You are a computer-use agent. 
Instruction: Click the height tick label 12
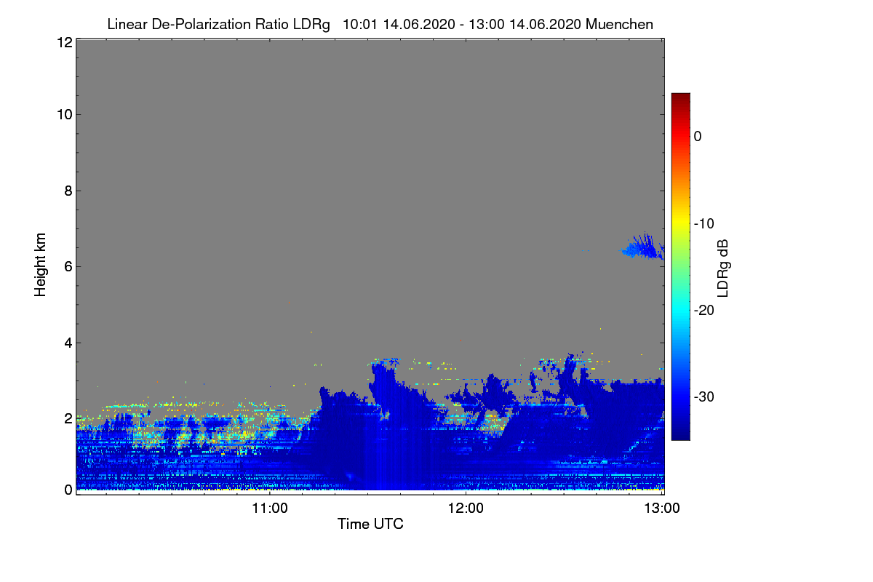63,42
